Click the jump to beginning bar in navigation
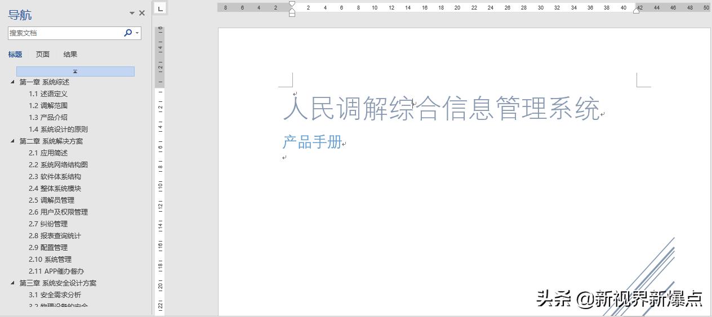Screen dimensions: 712x317 pos(75,72)
